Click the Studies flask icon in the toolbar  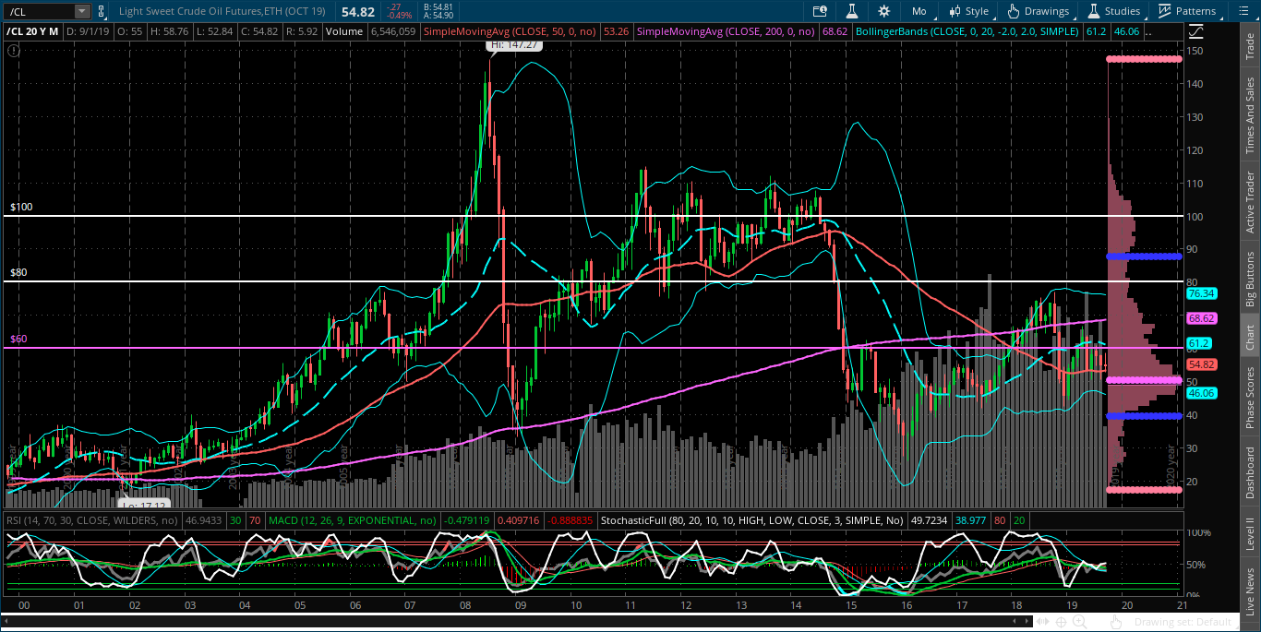tap(1095, 11)
